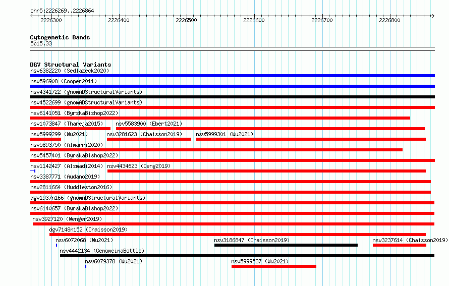Click nsv5999299 (Wu2021) variant label

59,134
